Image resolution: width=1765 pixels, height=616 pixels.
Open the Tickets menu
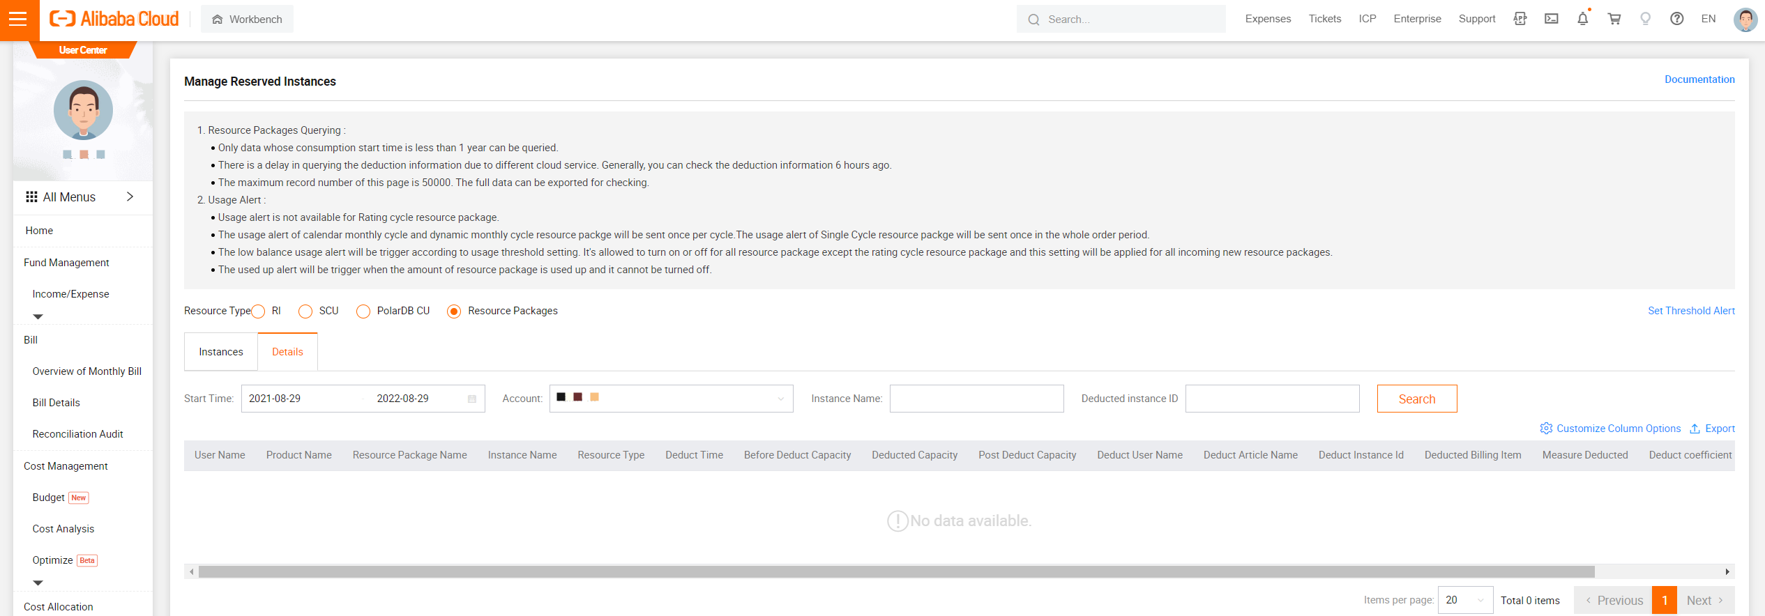(x=1324, y=19)
